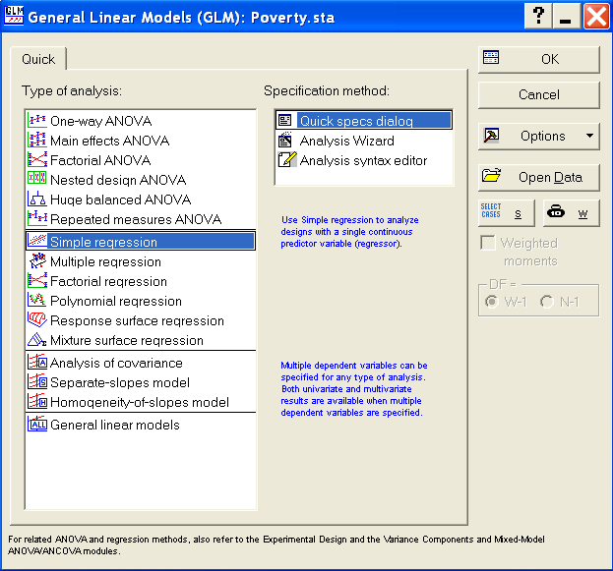Click the Analysis Wizard icon
The height and width of the screenshot is (571, 613).
click(285, 140)
